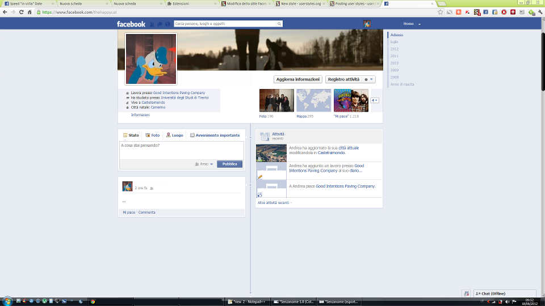This screenshot has height=306, width=545.
Task: Click the Facebook logo in the blue bar
Action: [131, 24]
